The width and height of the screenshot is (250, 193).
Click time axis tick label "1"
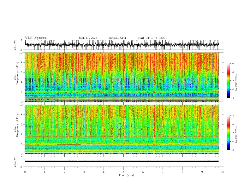(x=45, y=172)
